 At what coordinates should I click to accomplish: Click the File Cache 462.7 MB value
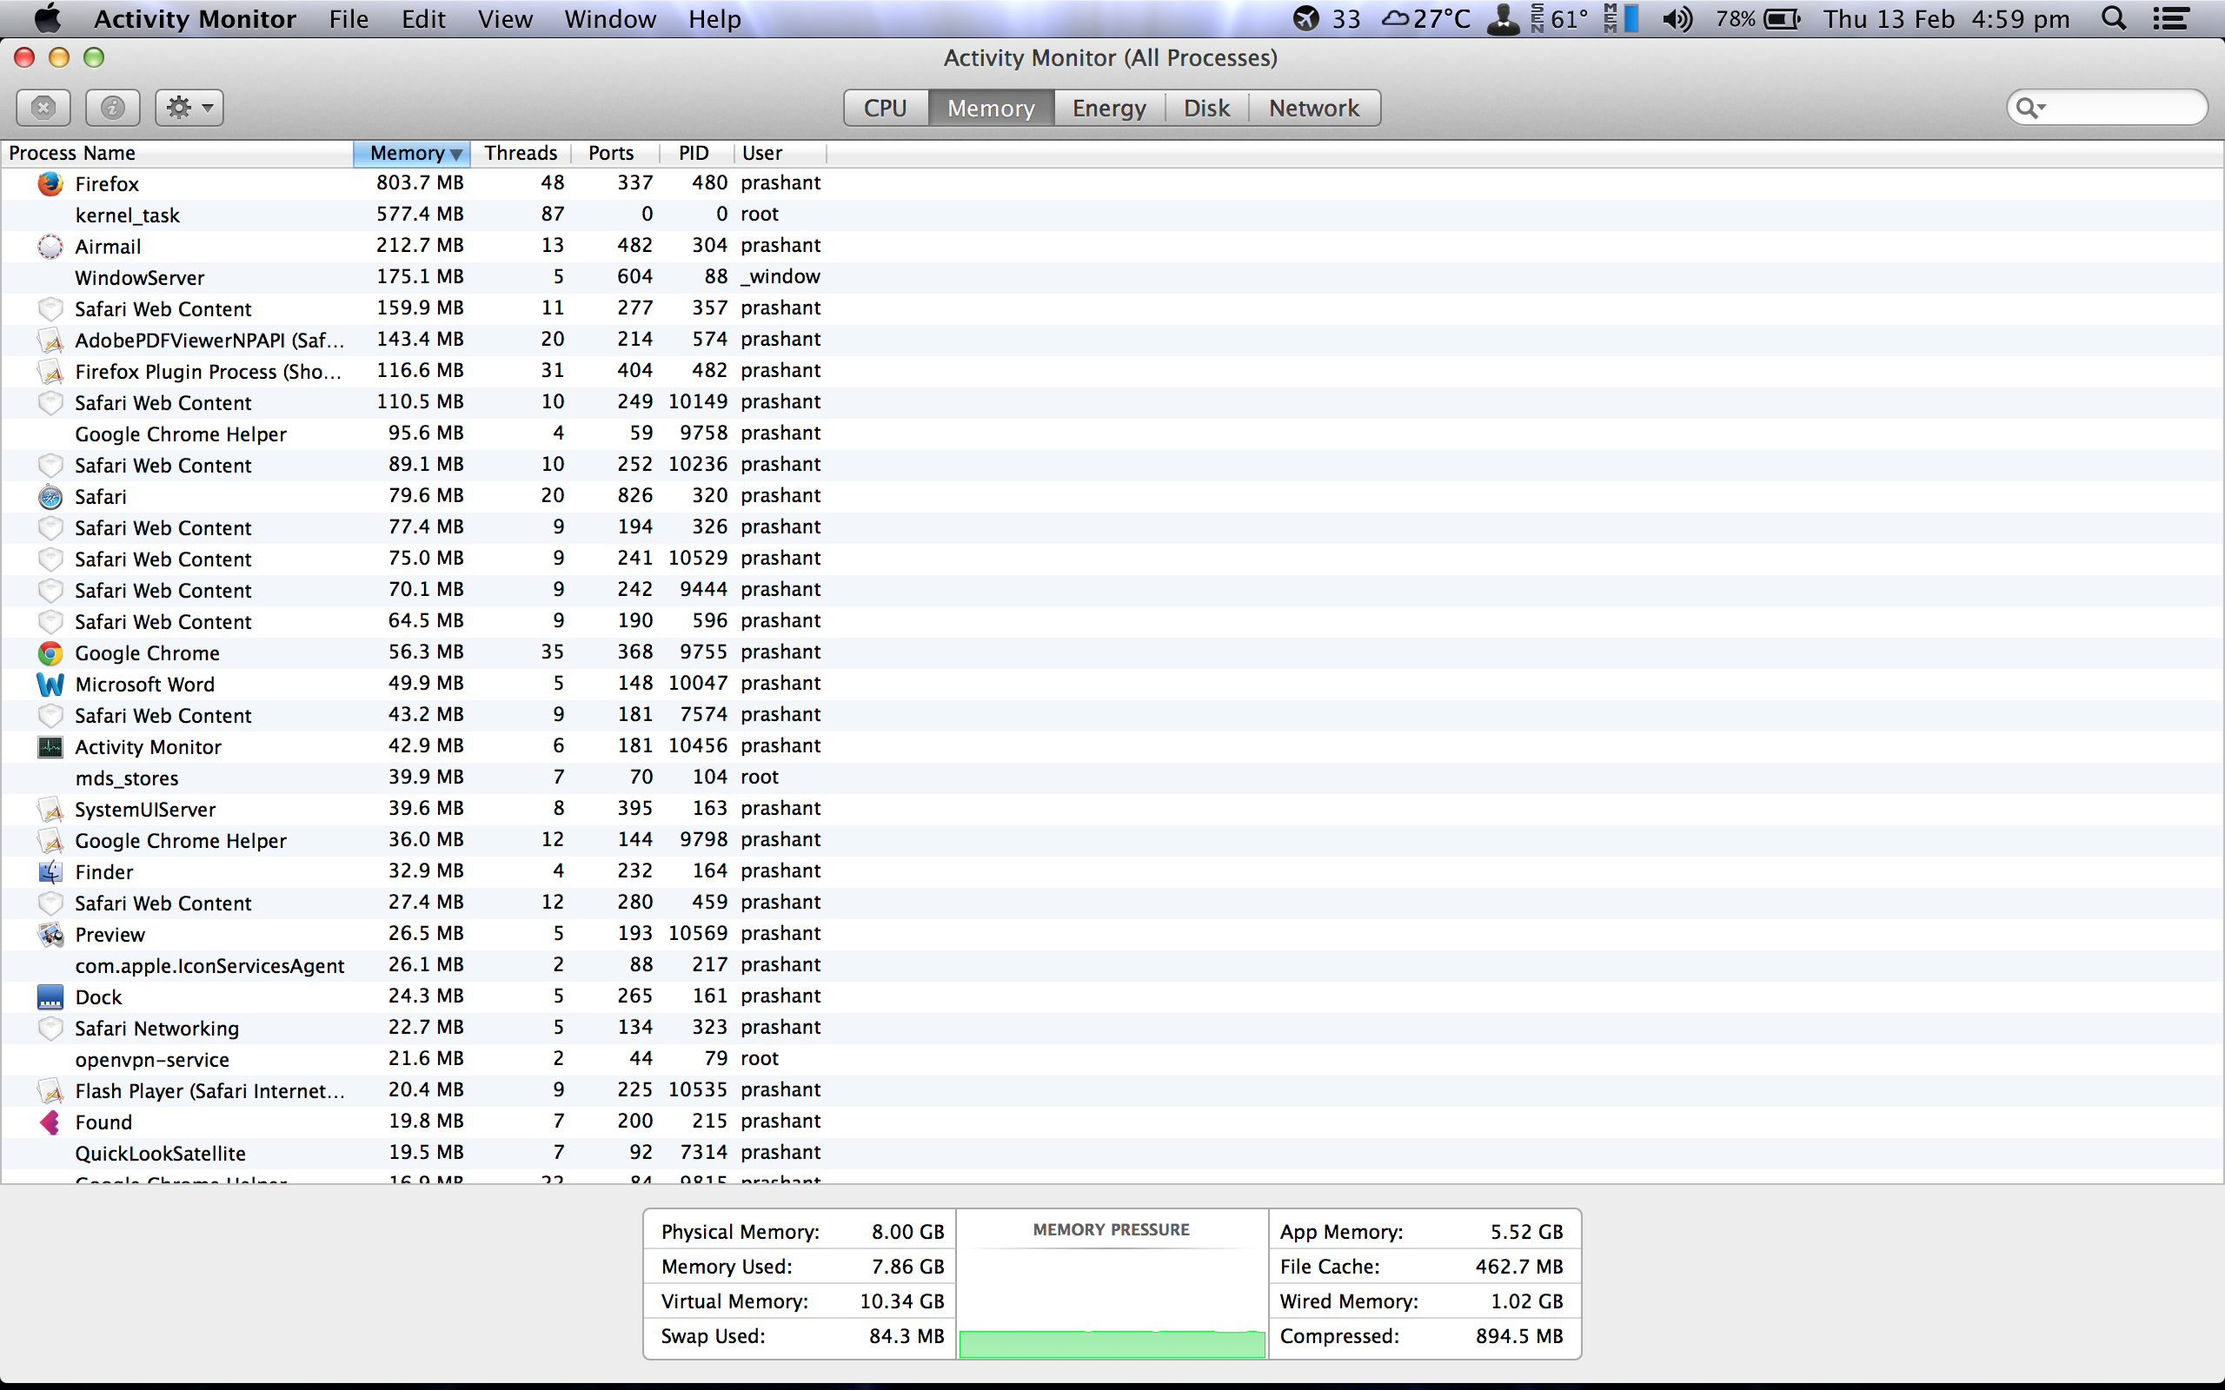(1519, 1267)
